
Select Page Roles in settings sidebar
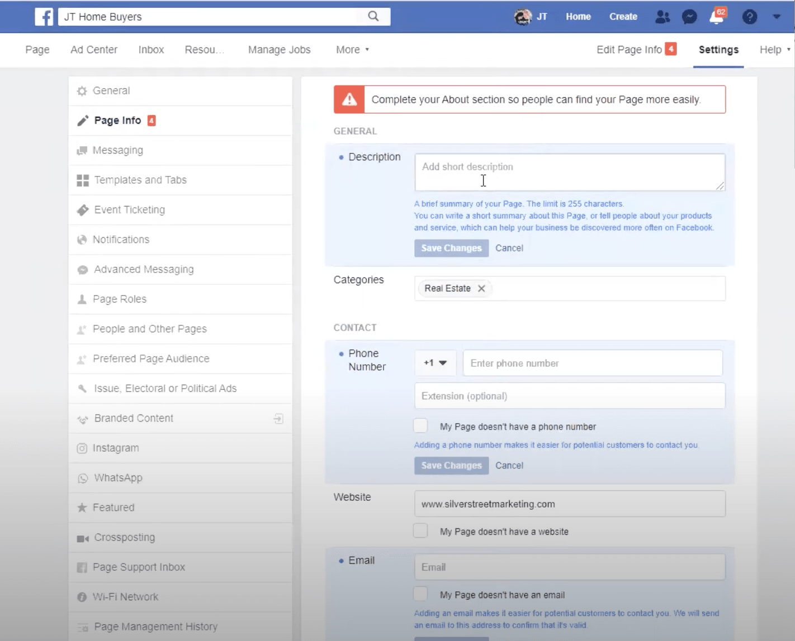120,299
